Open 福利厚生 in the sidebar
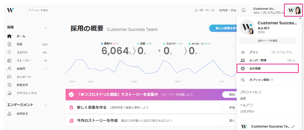The height and width of the screenshot is (130, 304). click(x=22, y=114)
